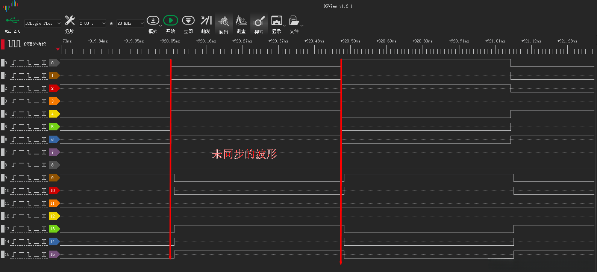Select the gray channel 0 label tag
Viewport: 597px width, 272px height.
tap(54, 63)
